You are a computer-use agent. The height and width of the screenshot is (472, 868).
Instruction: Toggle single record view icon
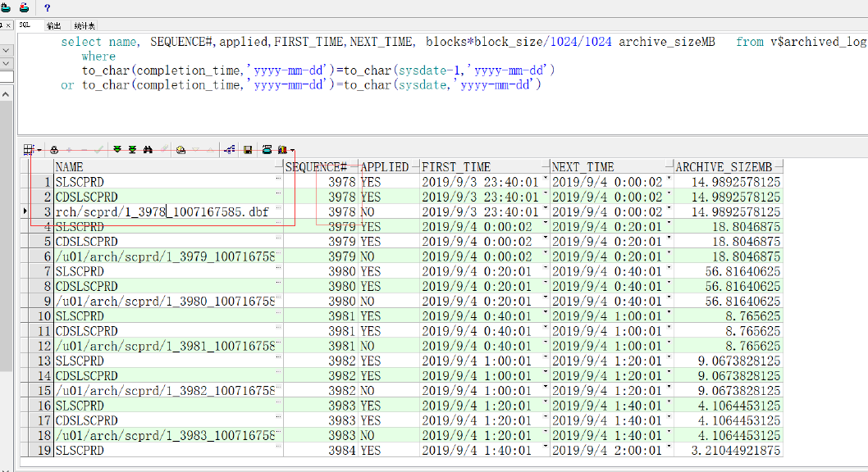pyautogui.click(x=180, y=150)
